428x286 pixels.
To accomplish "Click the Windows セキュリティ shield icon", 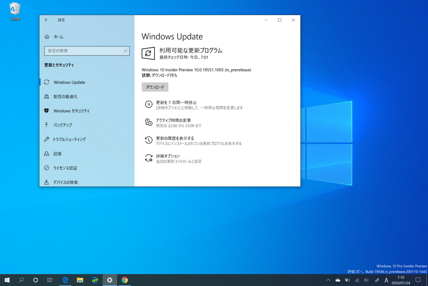I will (47, 111).
